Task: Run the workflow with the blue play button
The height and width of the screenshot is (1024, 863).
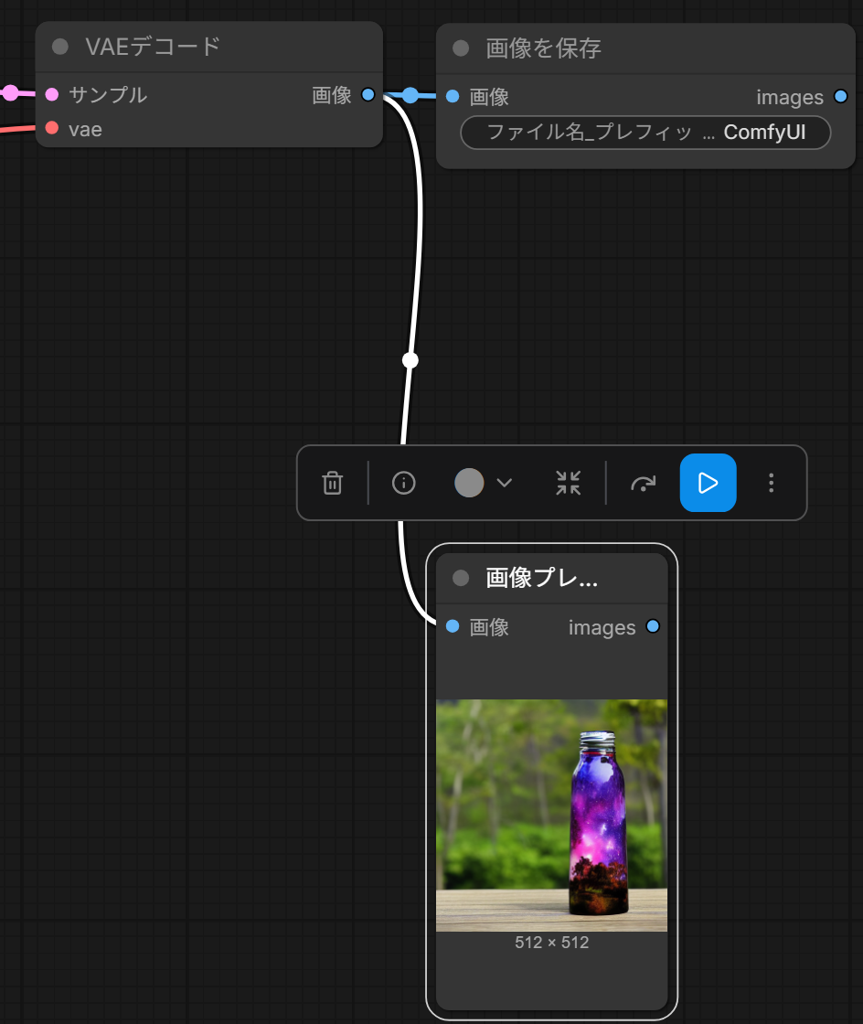Action: [709, 483]
